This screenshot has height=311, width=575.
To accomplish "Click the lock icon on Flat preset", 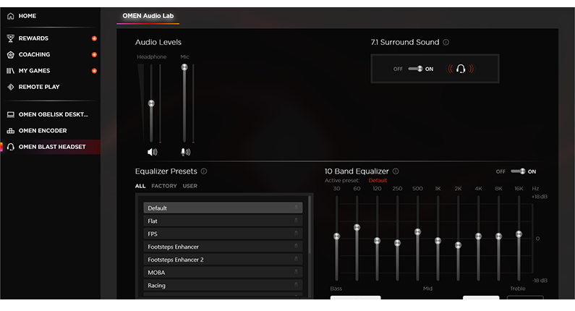I will coord(296,221).
